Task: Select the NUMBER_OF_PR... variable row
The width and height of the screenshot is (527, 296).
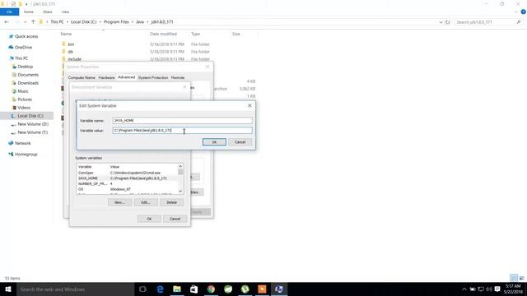Action: 127,184
